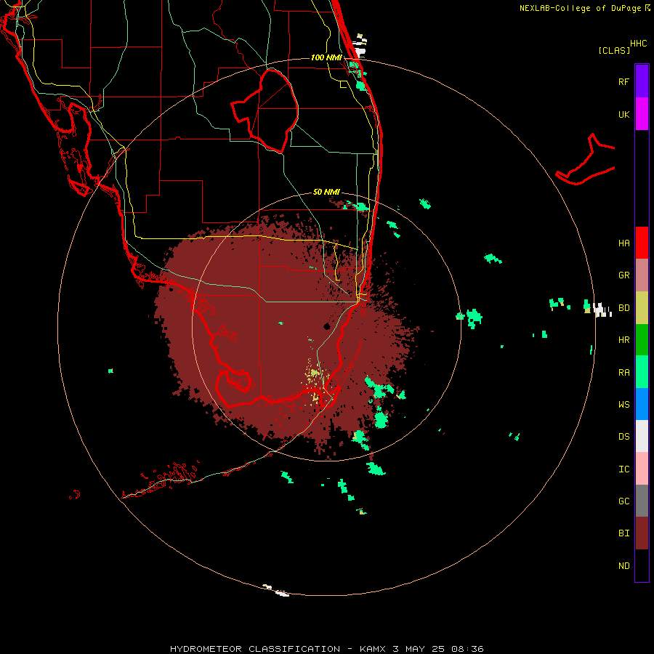Click the 'RF' legend label
The height and width of the screenshot is (654, 654).
pyautogui.click(x=623, y=81)
